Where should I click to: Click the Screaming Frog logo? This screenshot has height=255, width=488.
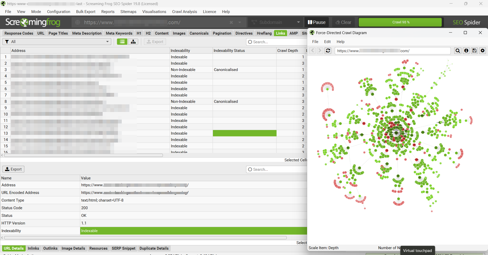point(33,22)
